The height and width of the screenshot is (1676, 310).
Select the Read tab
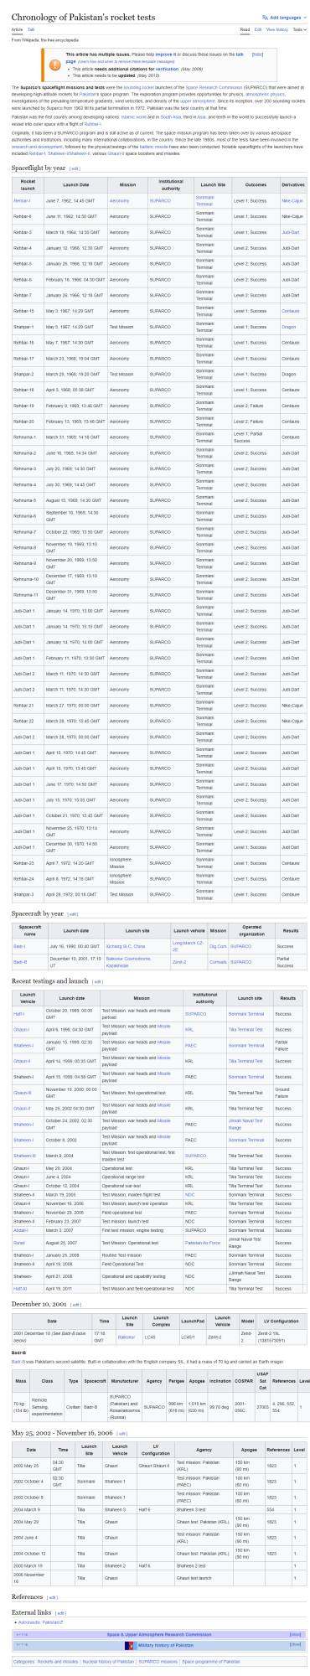click(x=245, y=29)
